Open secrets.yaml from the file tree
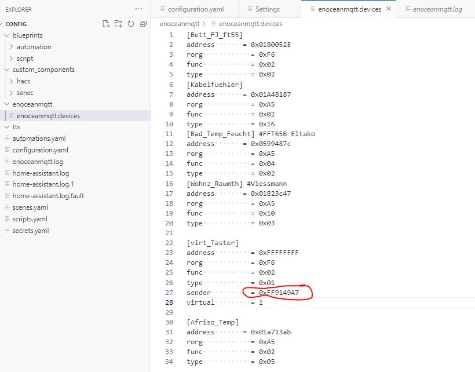 coord(30,231)
